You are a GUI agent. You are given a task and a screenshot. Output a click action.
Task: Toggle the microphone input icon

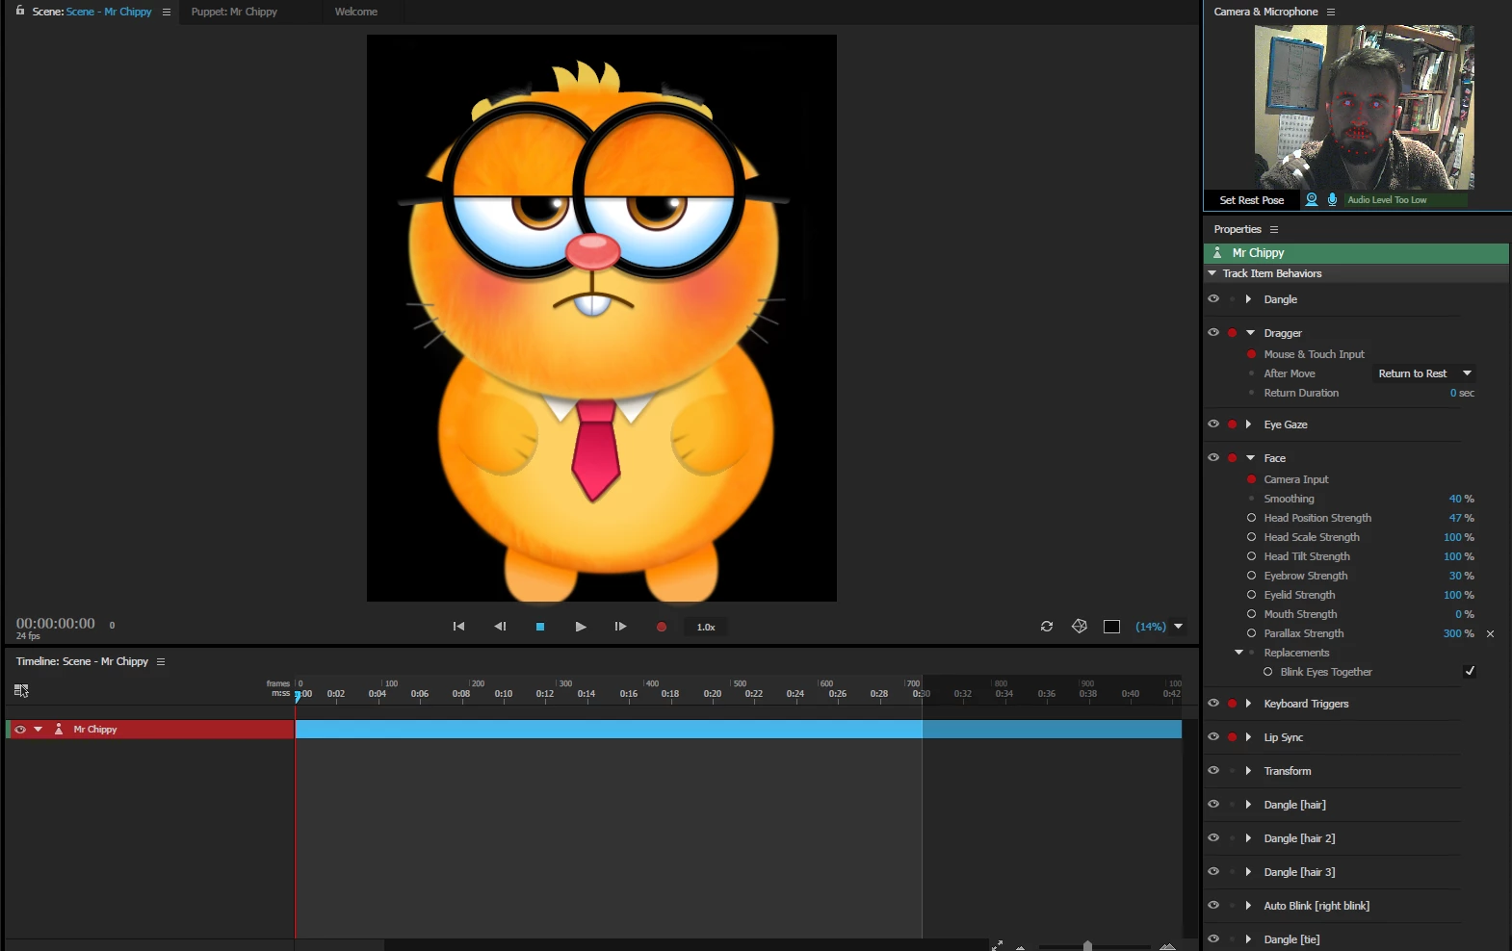(1333, 199)
